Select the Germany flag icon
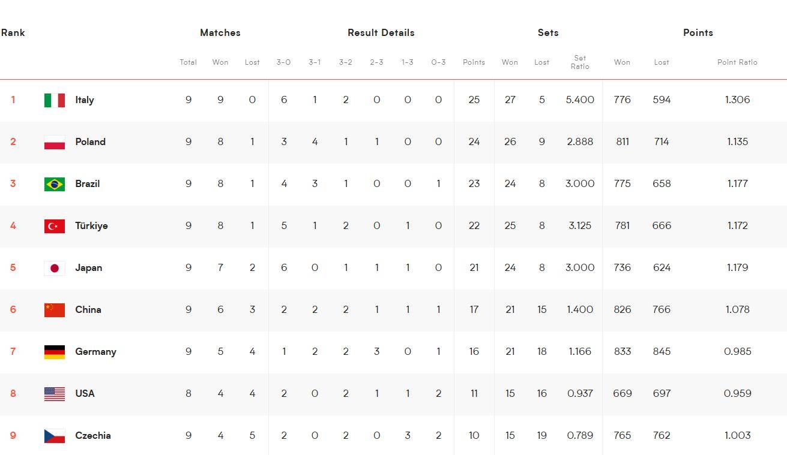The width and height of the screenshot is (787, 455). pyautogui.click(x=55, y=352)
